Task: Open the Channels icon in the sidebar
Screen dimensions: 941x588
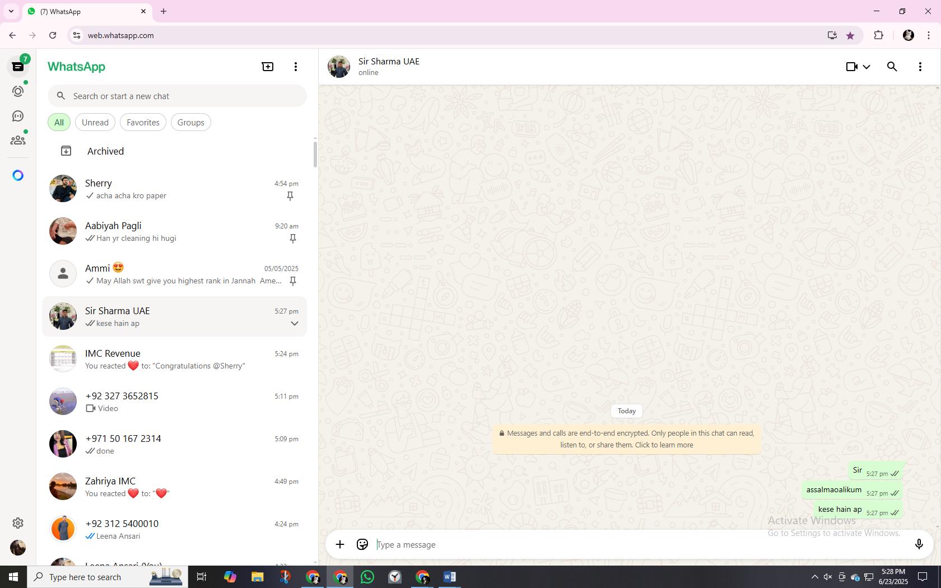Action: pos(18,116)
